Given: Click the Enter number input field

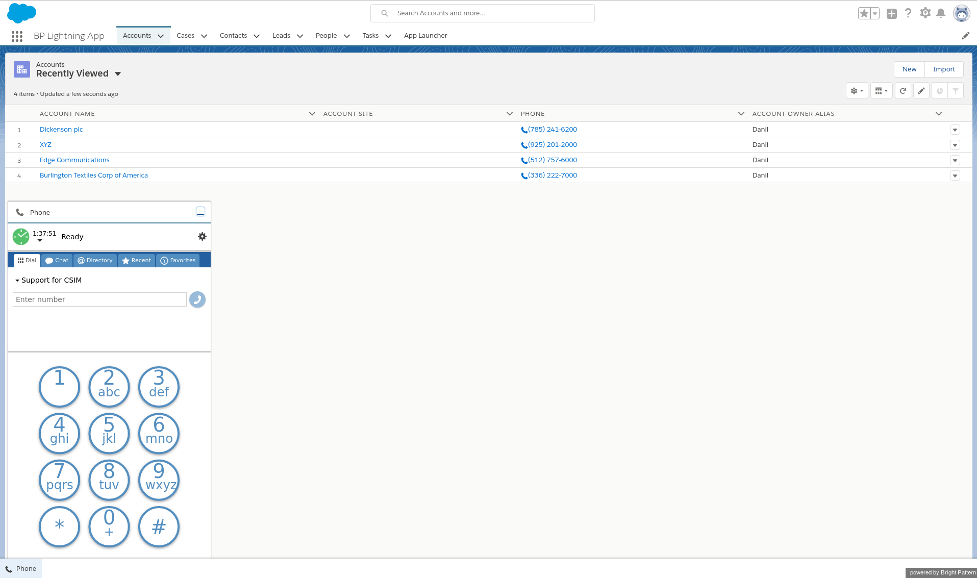Looking at the screenshot, I should tap(99, 299).
